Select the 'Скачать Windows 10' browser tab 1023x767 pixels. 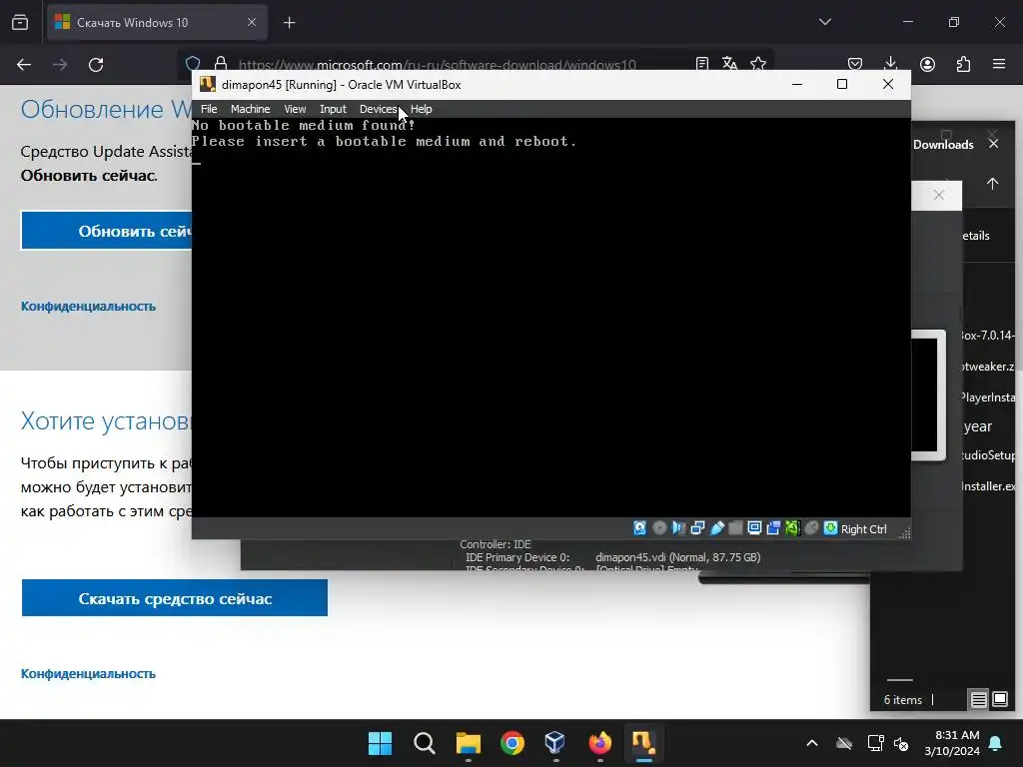coord(157,23)
